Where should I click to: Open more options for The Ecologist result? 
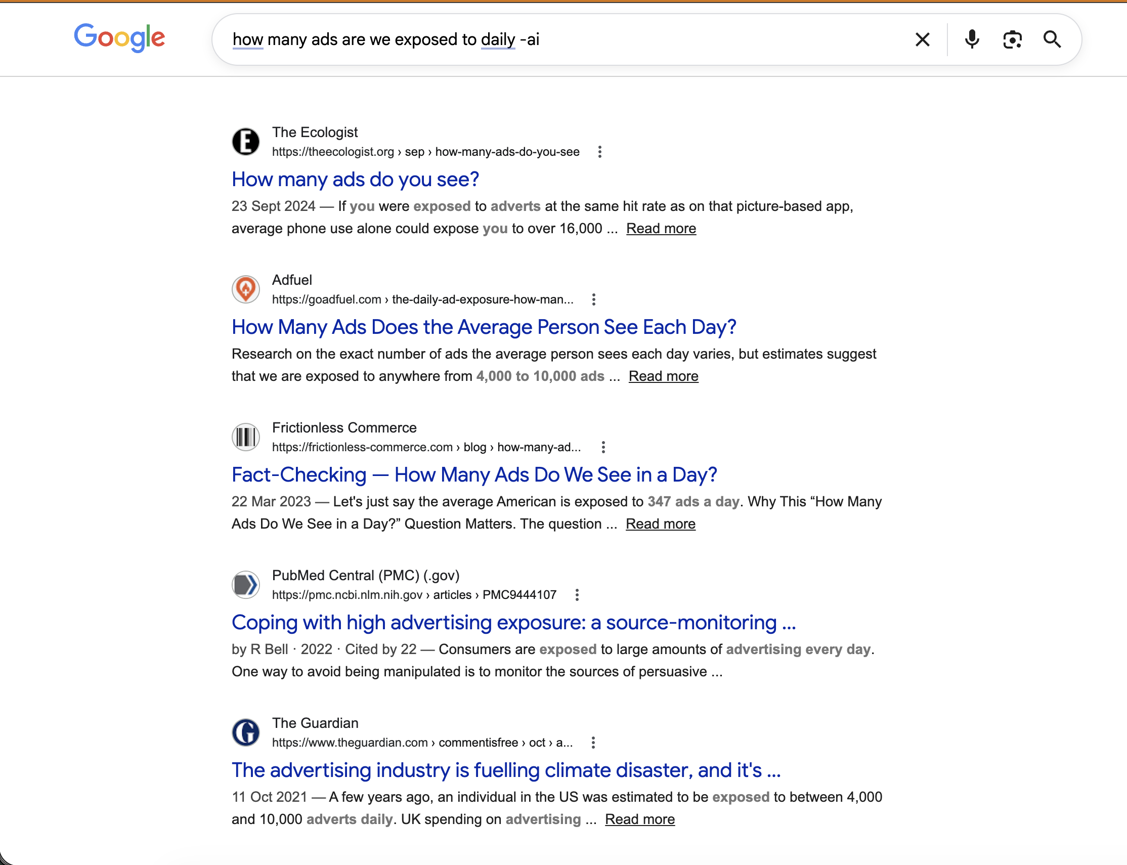pos(599,152)
